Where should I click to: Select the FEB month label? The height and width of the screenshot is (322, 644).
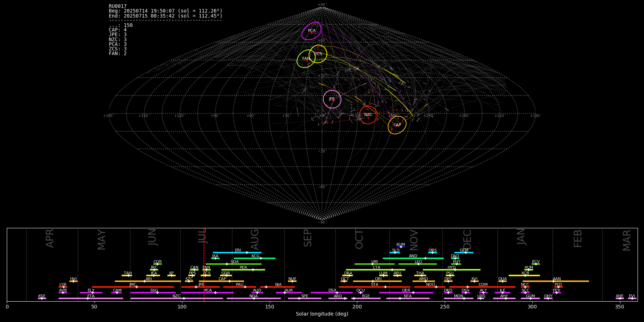tap(578, 238)
